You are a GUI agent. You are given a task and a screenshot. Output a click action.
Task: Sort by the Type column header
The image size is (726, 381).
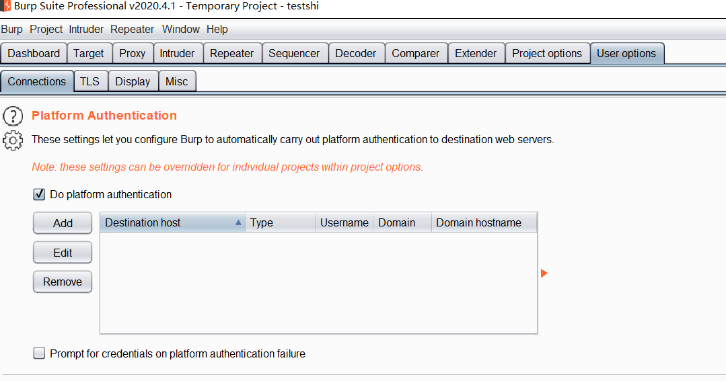(x=280, y=222)
